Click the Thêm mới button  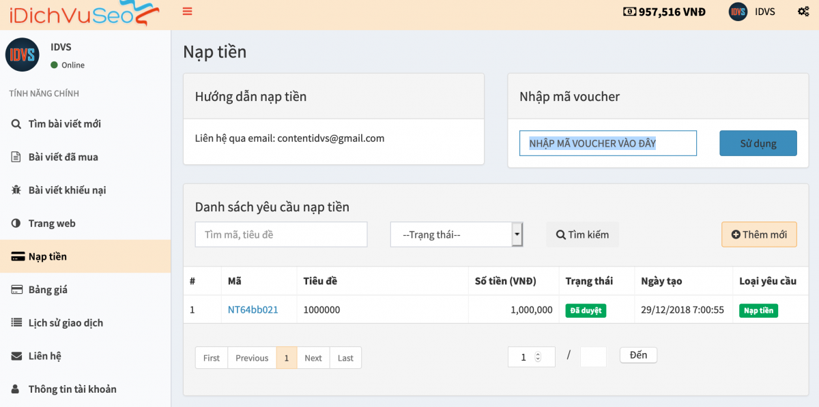click(x=759, y=235)
